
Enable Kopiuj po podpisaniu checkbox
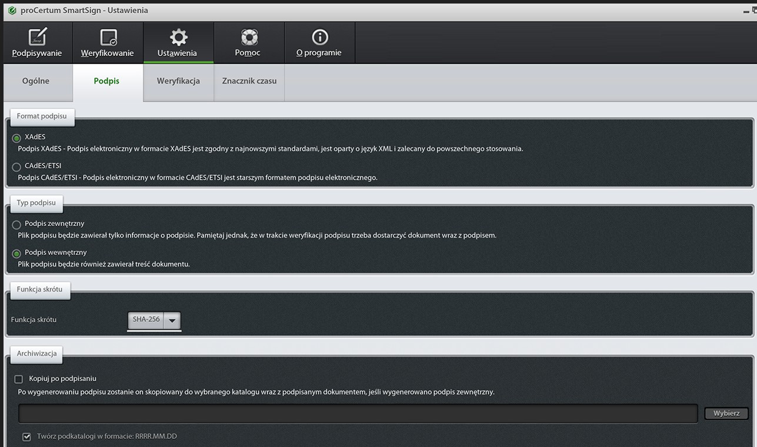tap(18, 379)
